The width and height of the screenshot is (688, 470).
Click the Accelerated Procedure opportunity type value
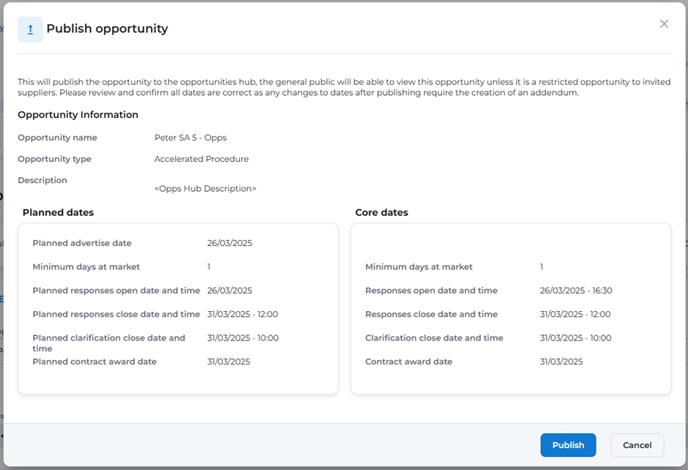[201, 159]
